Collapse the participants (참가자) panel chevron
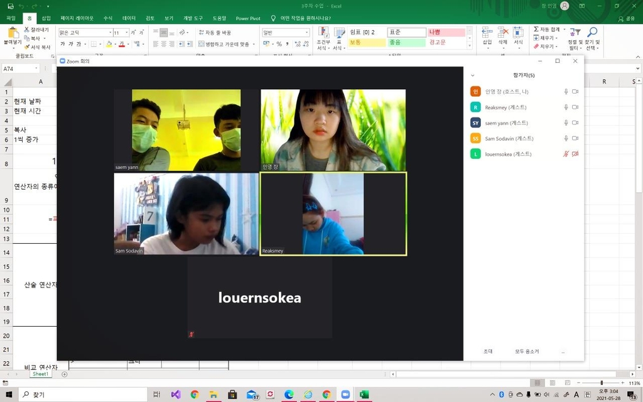 [472, 75]
